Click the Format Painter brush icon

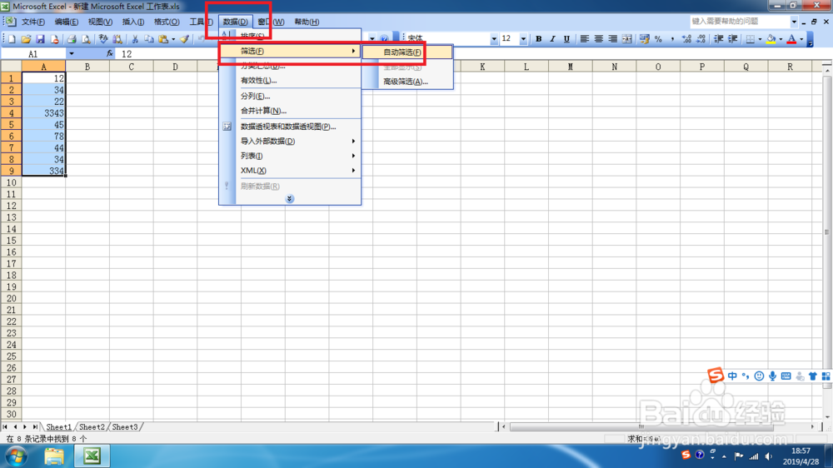[184, 39]
